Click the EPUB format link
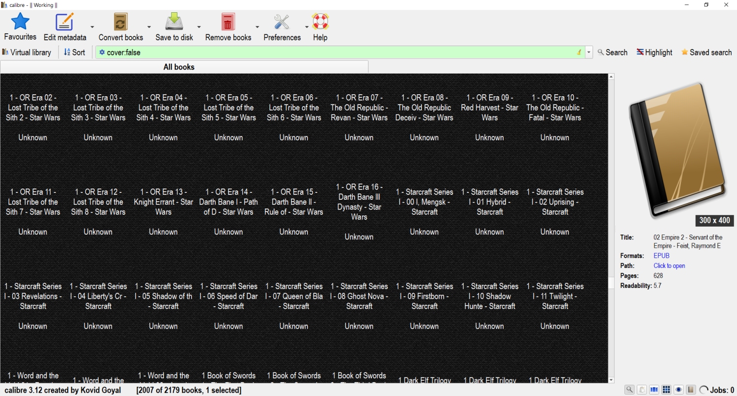 click(661, 256)
